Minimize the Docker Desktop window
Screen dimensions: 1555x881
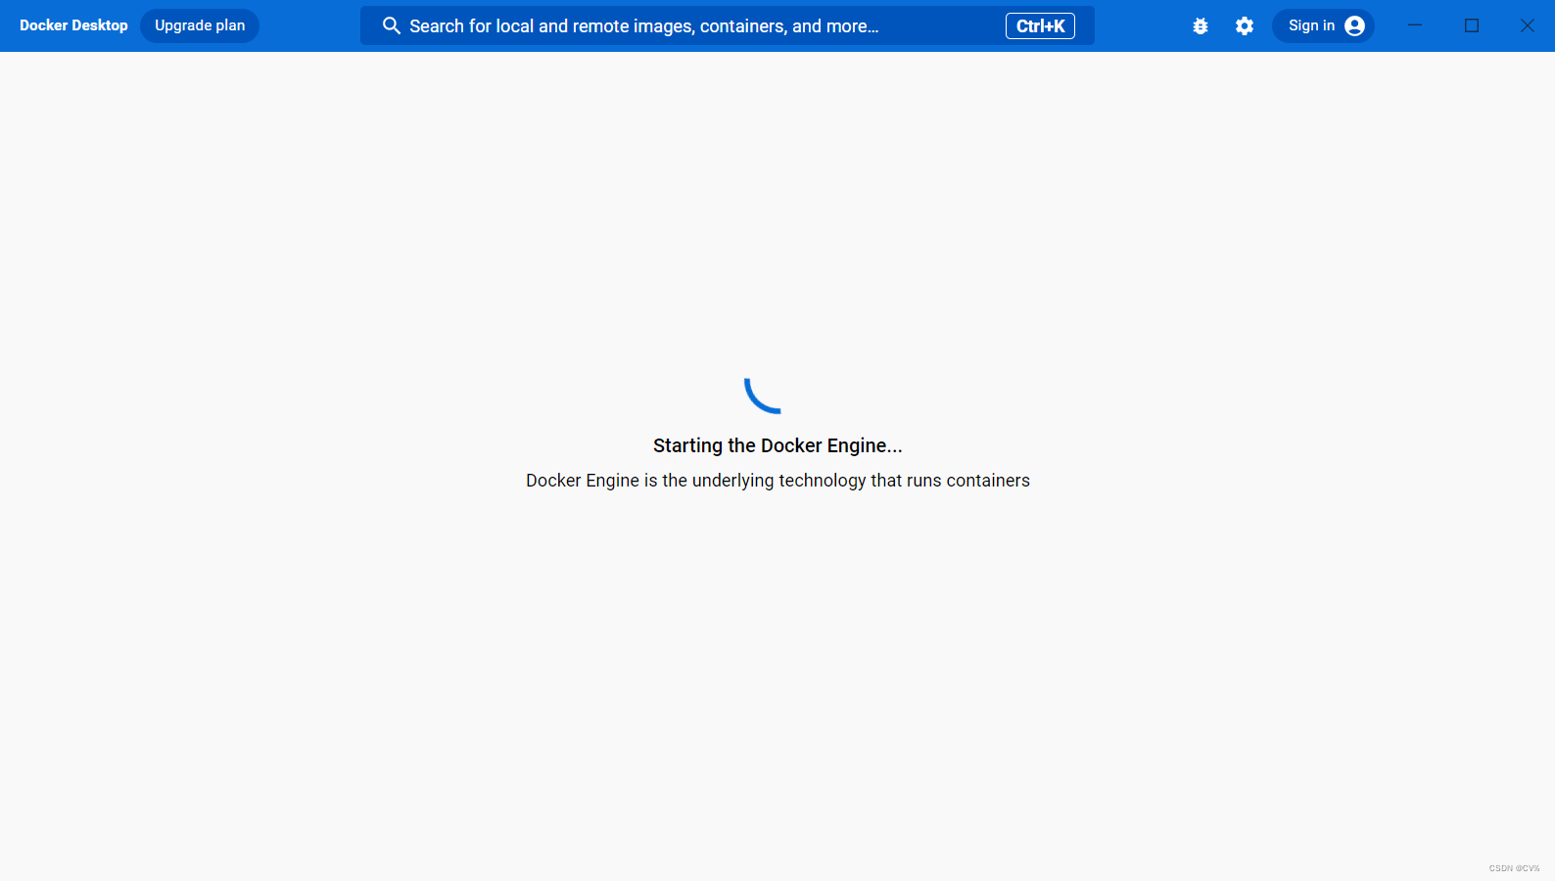pos(1415,25)
